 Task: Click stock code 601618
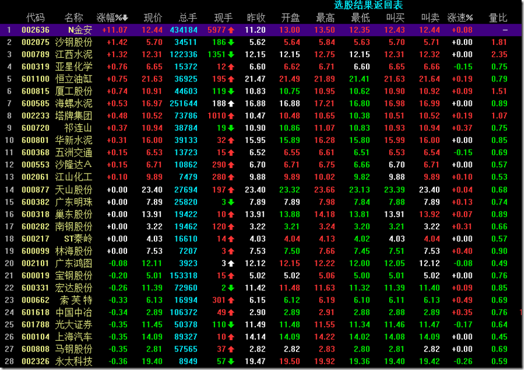coord(35,312)
